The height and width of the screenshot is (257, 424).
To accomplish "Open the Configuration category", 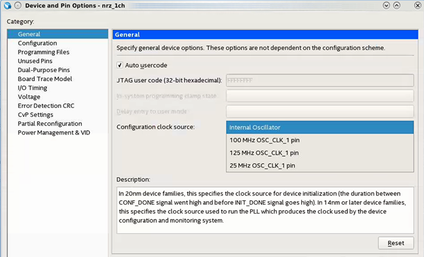I will click(x=37, y=43).
